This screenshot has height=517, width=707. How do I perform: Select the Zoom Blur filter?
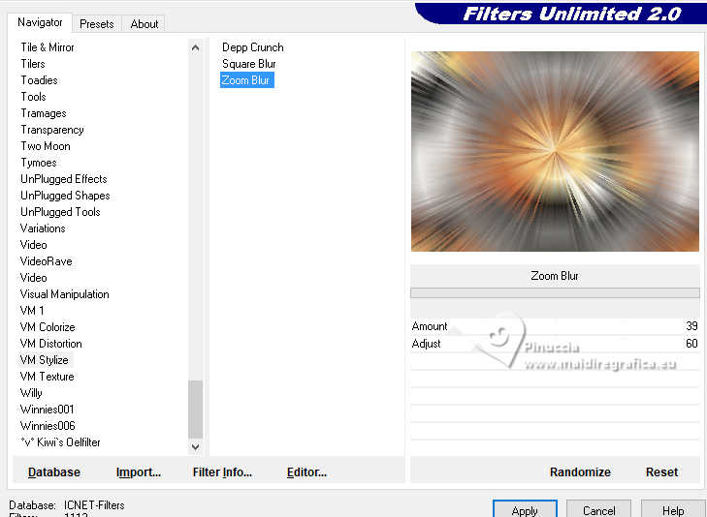(246, 80)
